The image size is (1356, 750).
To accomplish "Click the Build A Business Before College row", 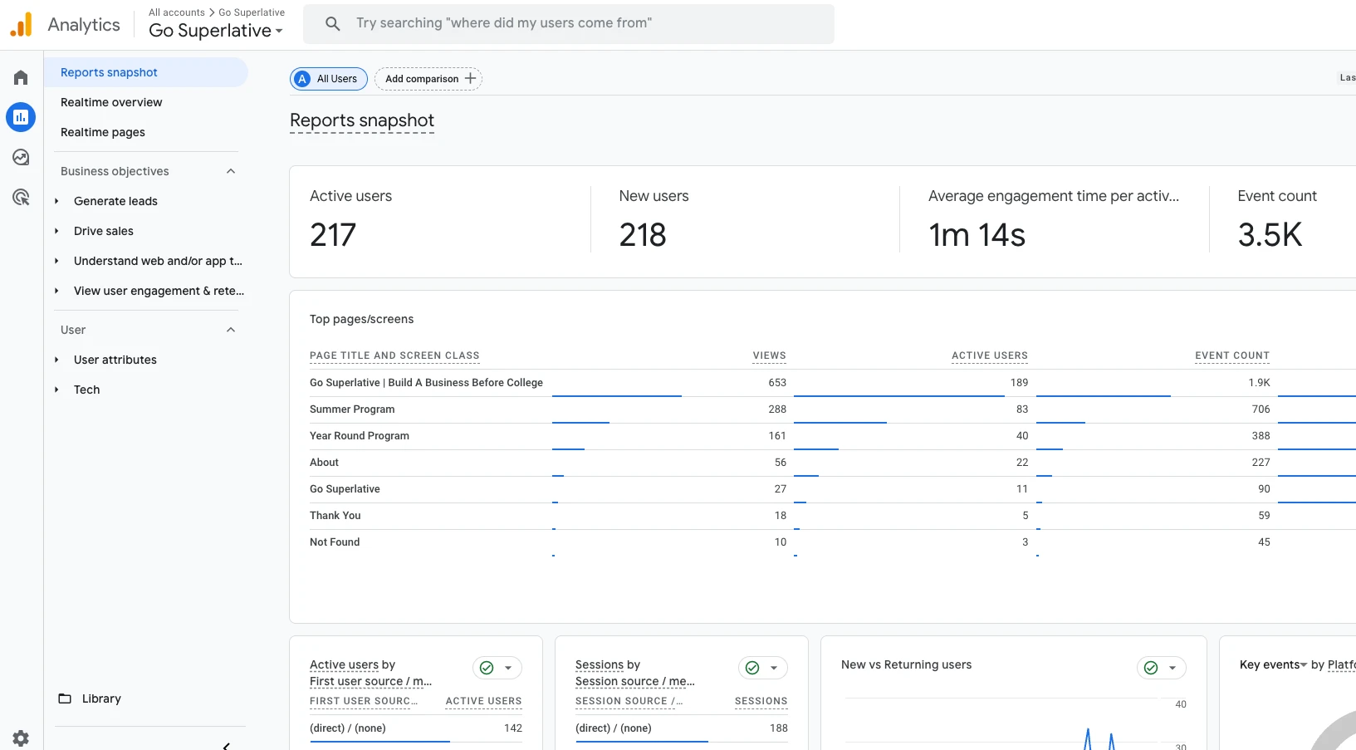I will pos(426,383).
